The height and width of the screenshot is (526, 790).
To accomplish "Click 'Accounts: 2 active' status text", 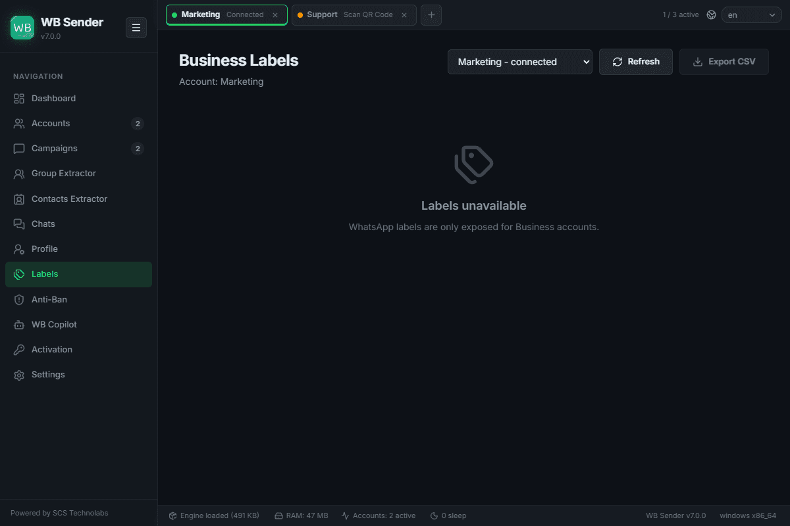I will coord(384,515).
